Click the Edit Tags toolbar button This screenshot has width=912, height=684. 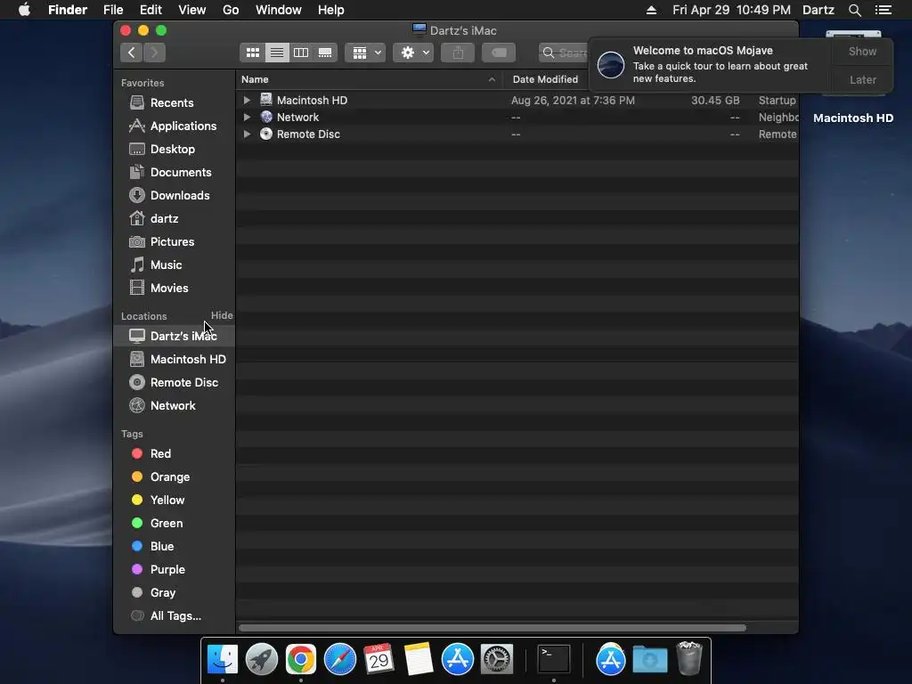(x=499, y=53)
